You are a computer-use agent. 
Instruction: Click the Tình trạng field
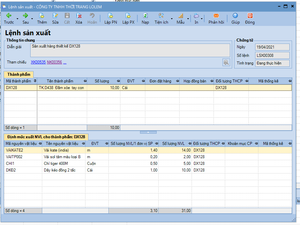(x=272, y=63)
